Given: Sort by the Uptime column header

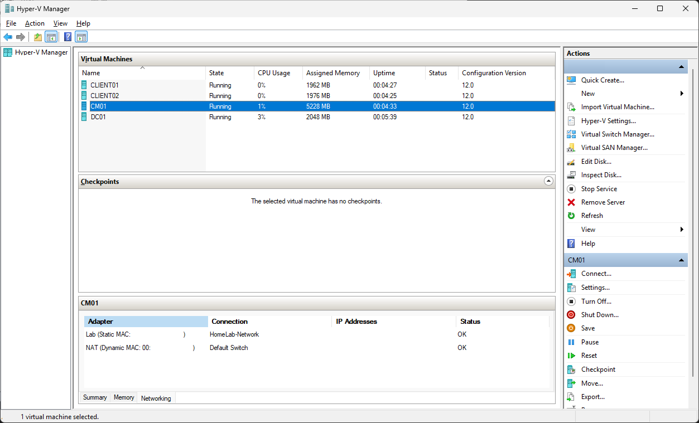Looking at the screenshot, I should coord(397,73).
